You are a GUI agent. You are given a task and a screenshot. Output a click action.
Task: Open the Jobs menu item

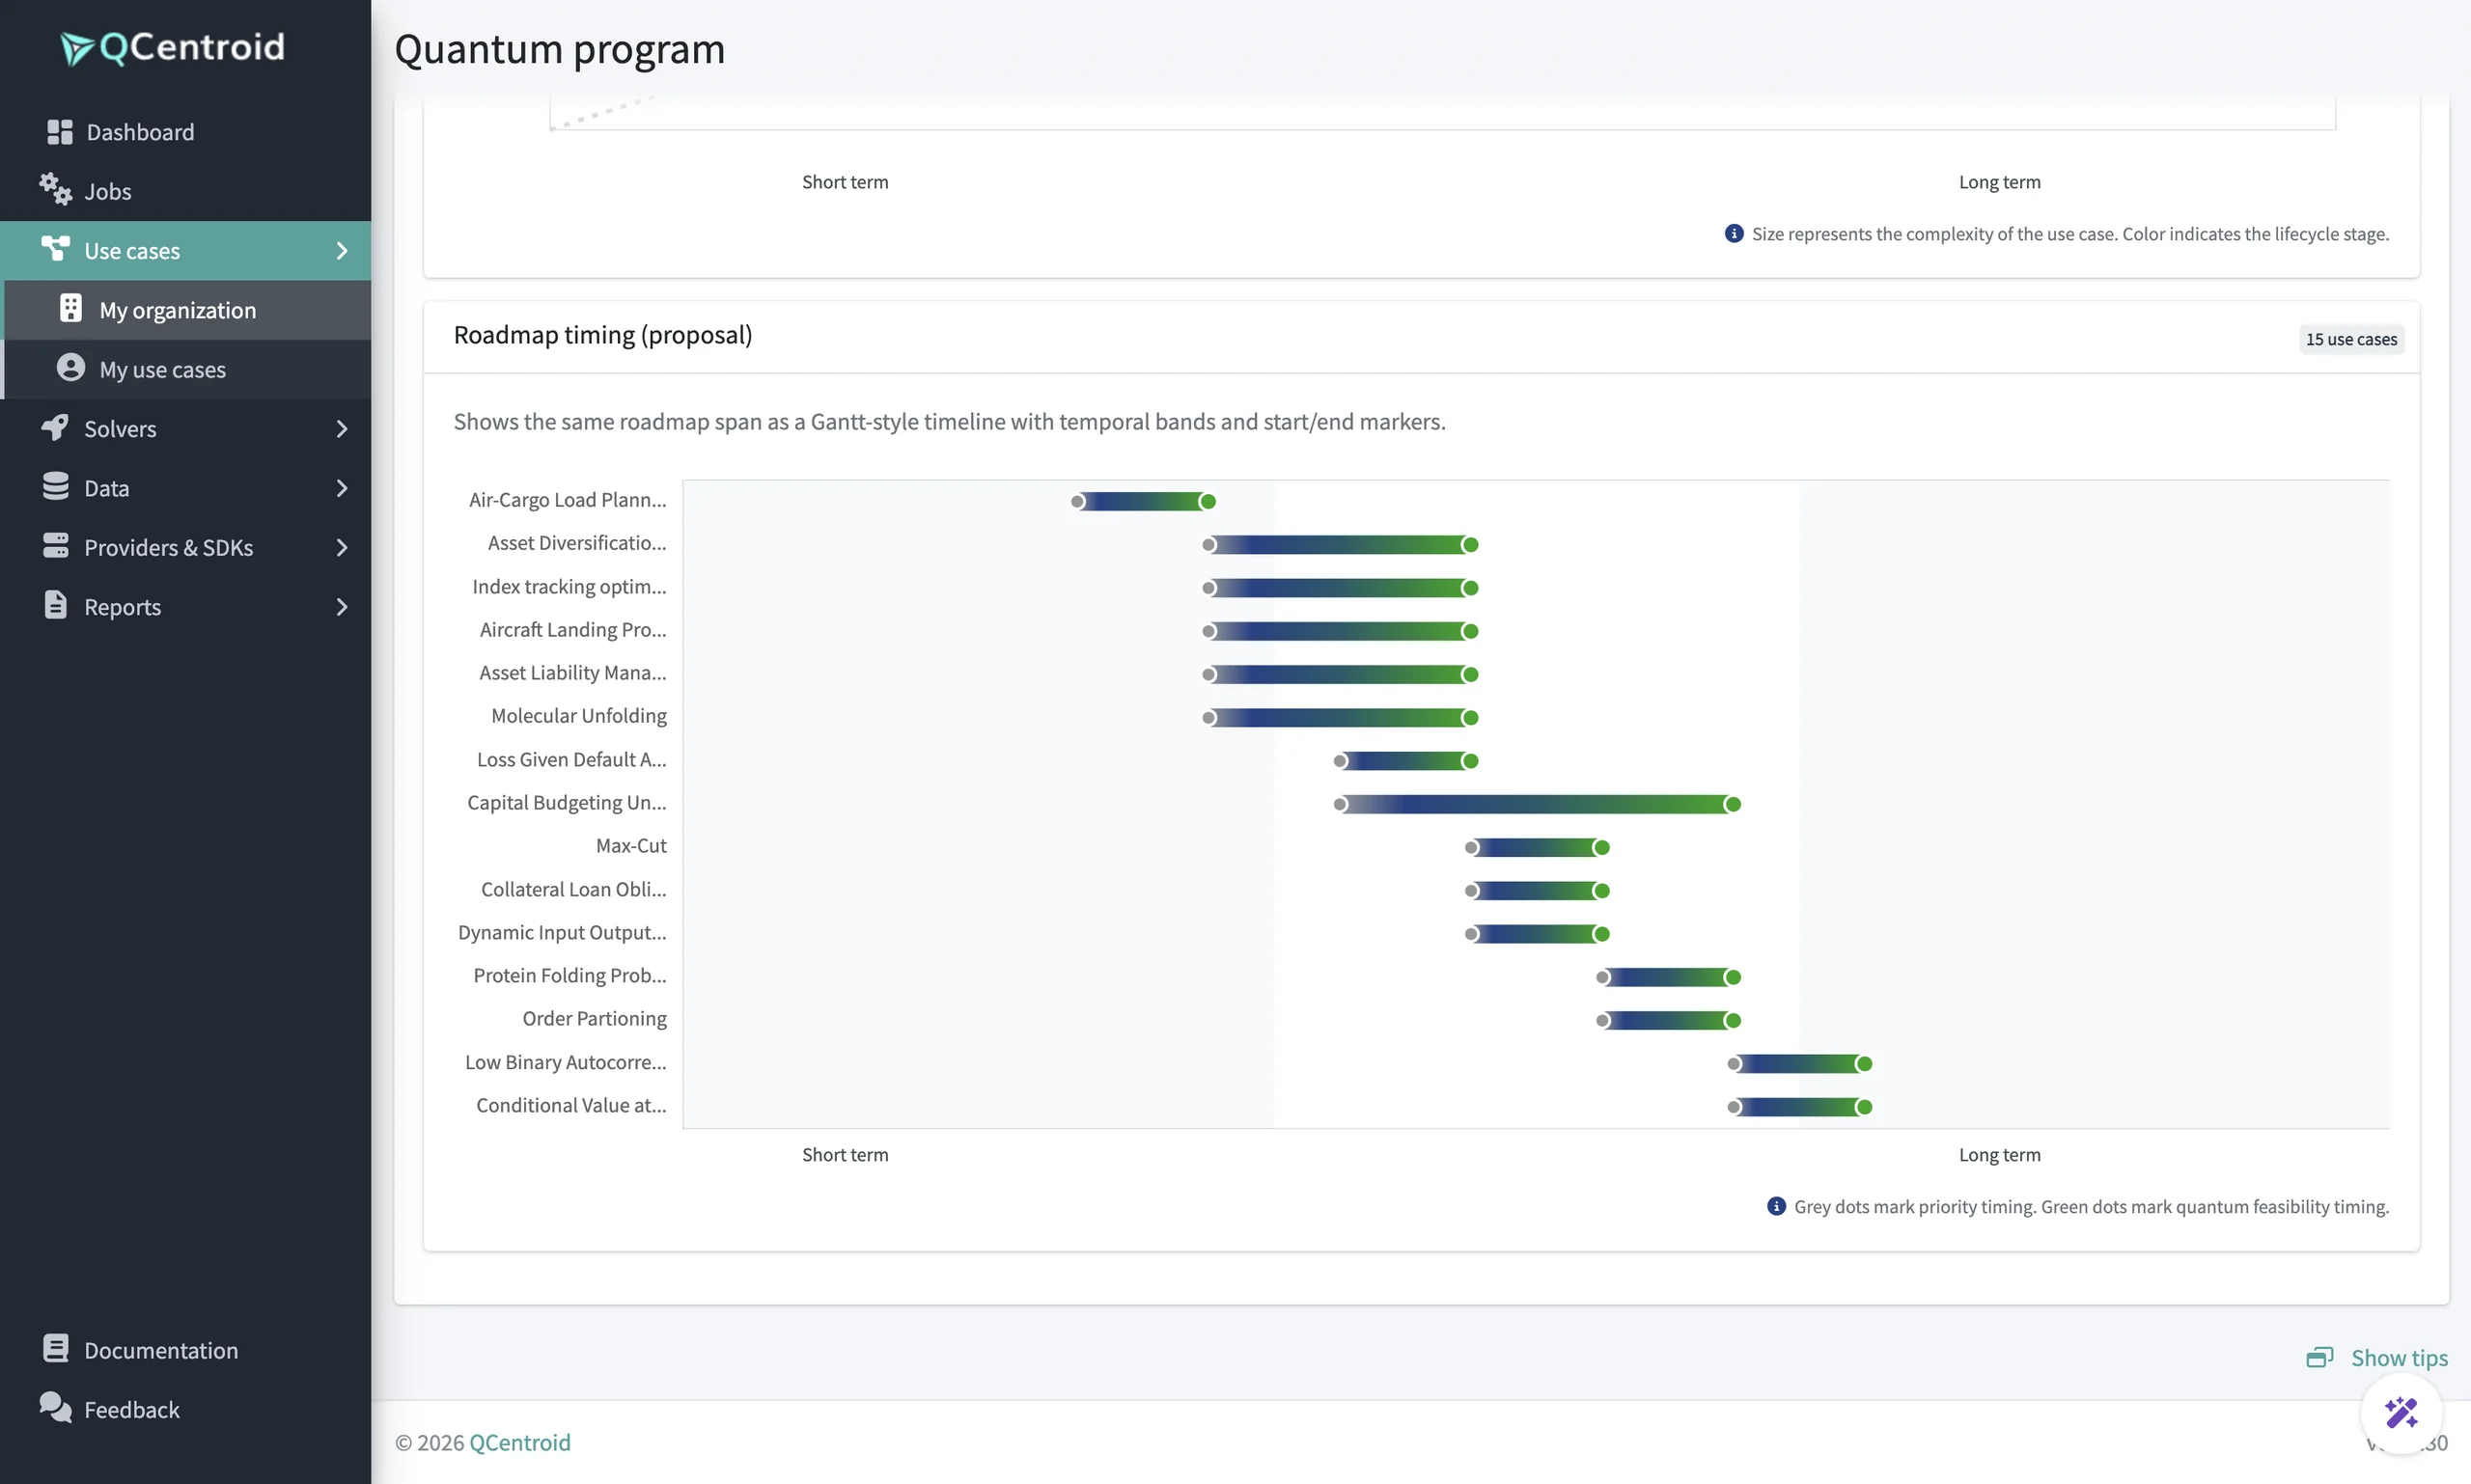[x=185, y=191]
